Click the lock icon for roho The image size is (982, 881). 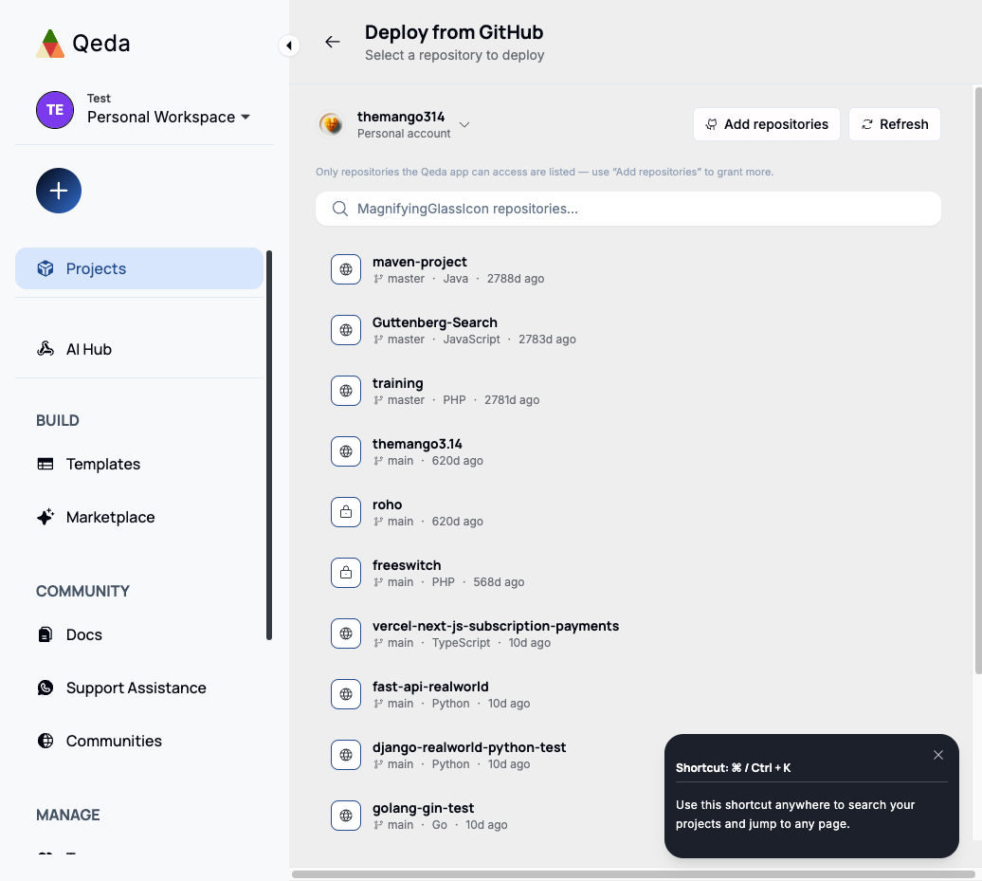click(x=346, y=512)
